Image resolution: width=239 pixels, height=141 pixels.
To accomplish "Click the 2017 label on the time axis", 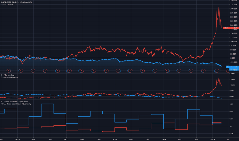I will pos(66,139).
